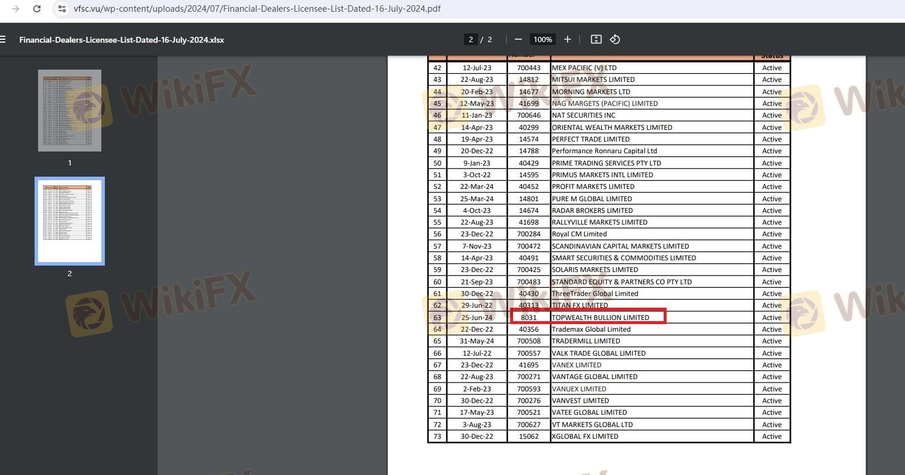Screen dimensions: 905x475
Task: Open page 1 thumbnail in sidebar
Action: [70, 111]
